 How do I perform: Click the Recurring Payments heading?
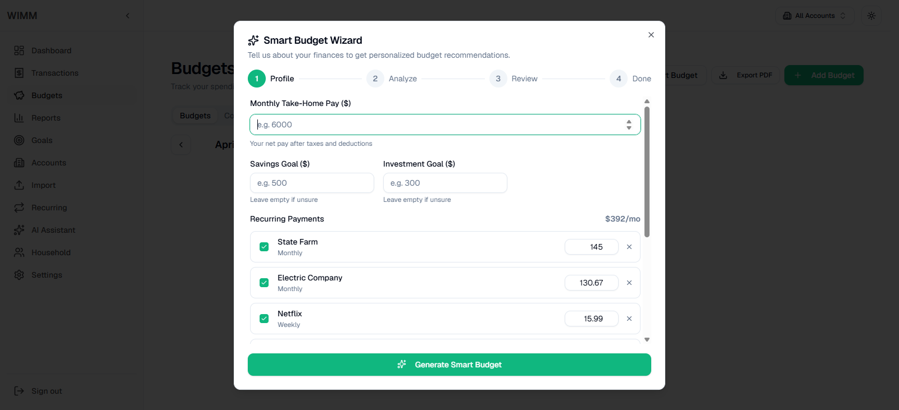[287, 219]
